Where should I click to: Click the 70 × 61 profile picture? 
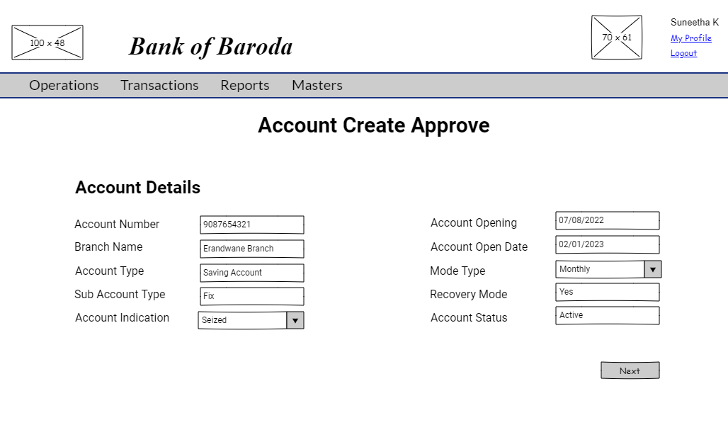(617, 38)
